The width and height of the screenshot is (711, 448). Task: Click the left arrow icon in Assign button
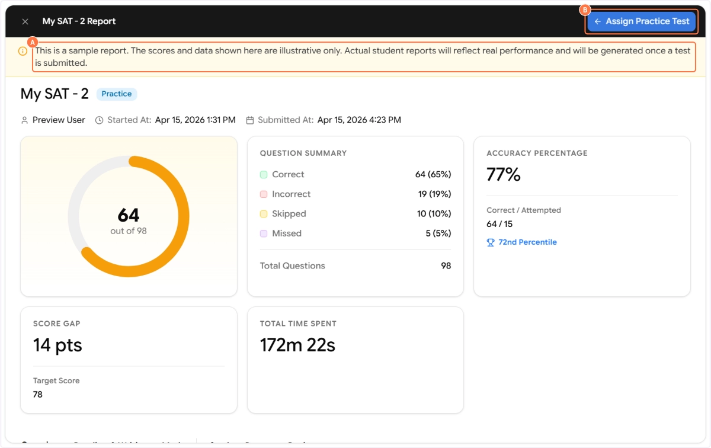[597, 21]
